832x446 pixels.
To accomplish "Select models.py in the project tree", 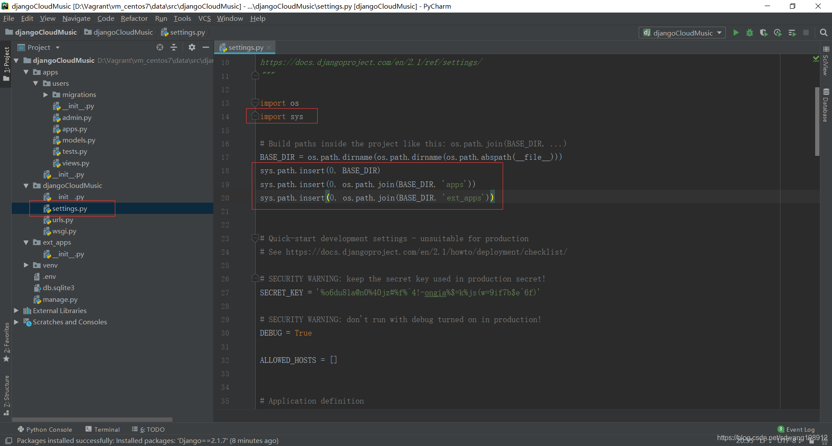I will coord(78,140).
